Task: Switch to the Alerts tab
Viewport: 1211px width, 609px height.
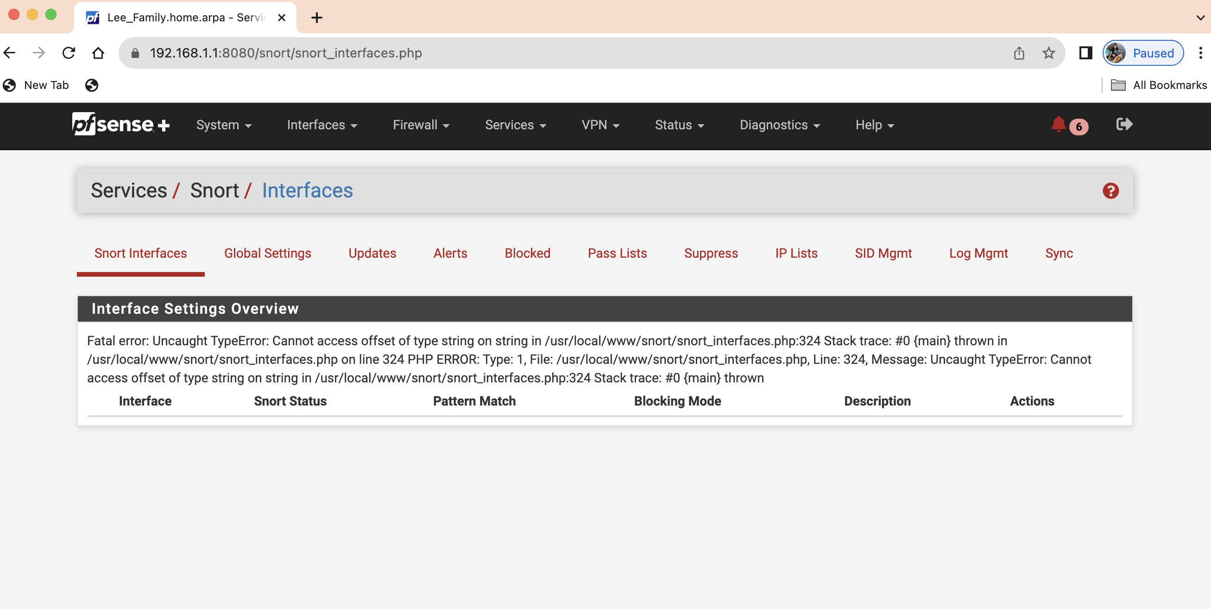Action: (450, 253)
